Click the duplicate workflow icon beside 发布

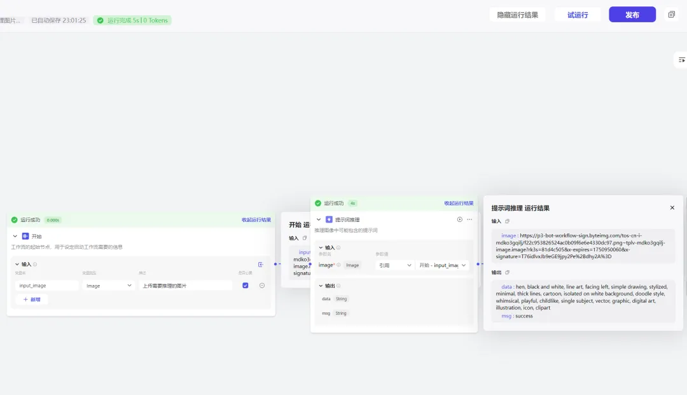click(671, 15)
